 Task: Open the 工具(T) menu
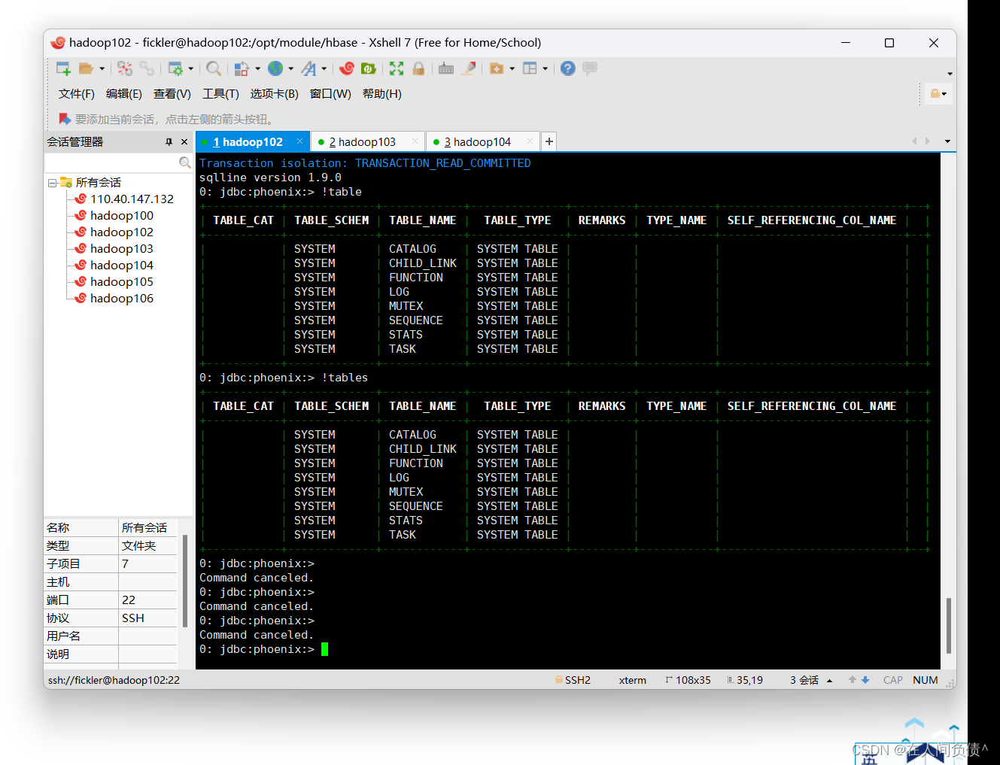pos(220,93)
